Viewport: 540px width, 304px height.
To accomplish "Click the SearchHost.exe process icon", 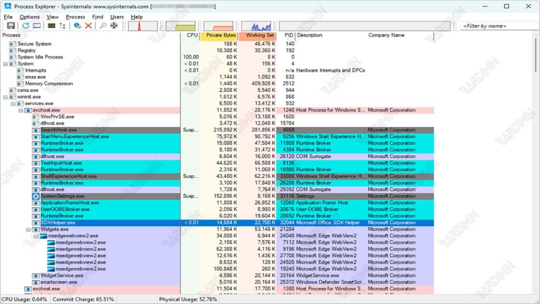I will 36,130.
